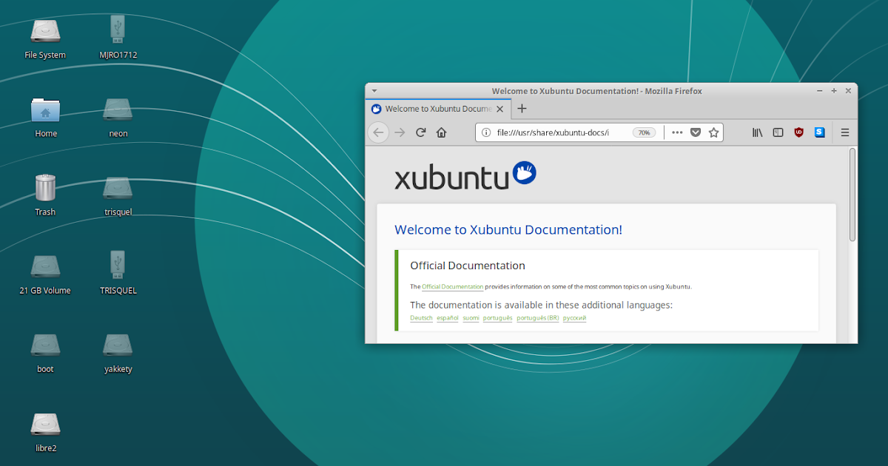Viewport: 888px width, 466px height.
Task: Open the português (BR) documentation link
Action: coord(538,318)
